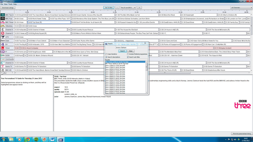Enable the Case Sensitive checkbox
The image size is (253, 142).
pyautogui.click(x=107, y=54)
